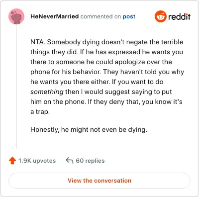
Task: Click the "a trap." ending line
Action: tap(40, 112)
